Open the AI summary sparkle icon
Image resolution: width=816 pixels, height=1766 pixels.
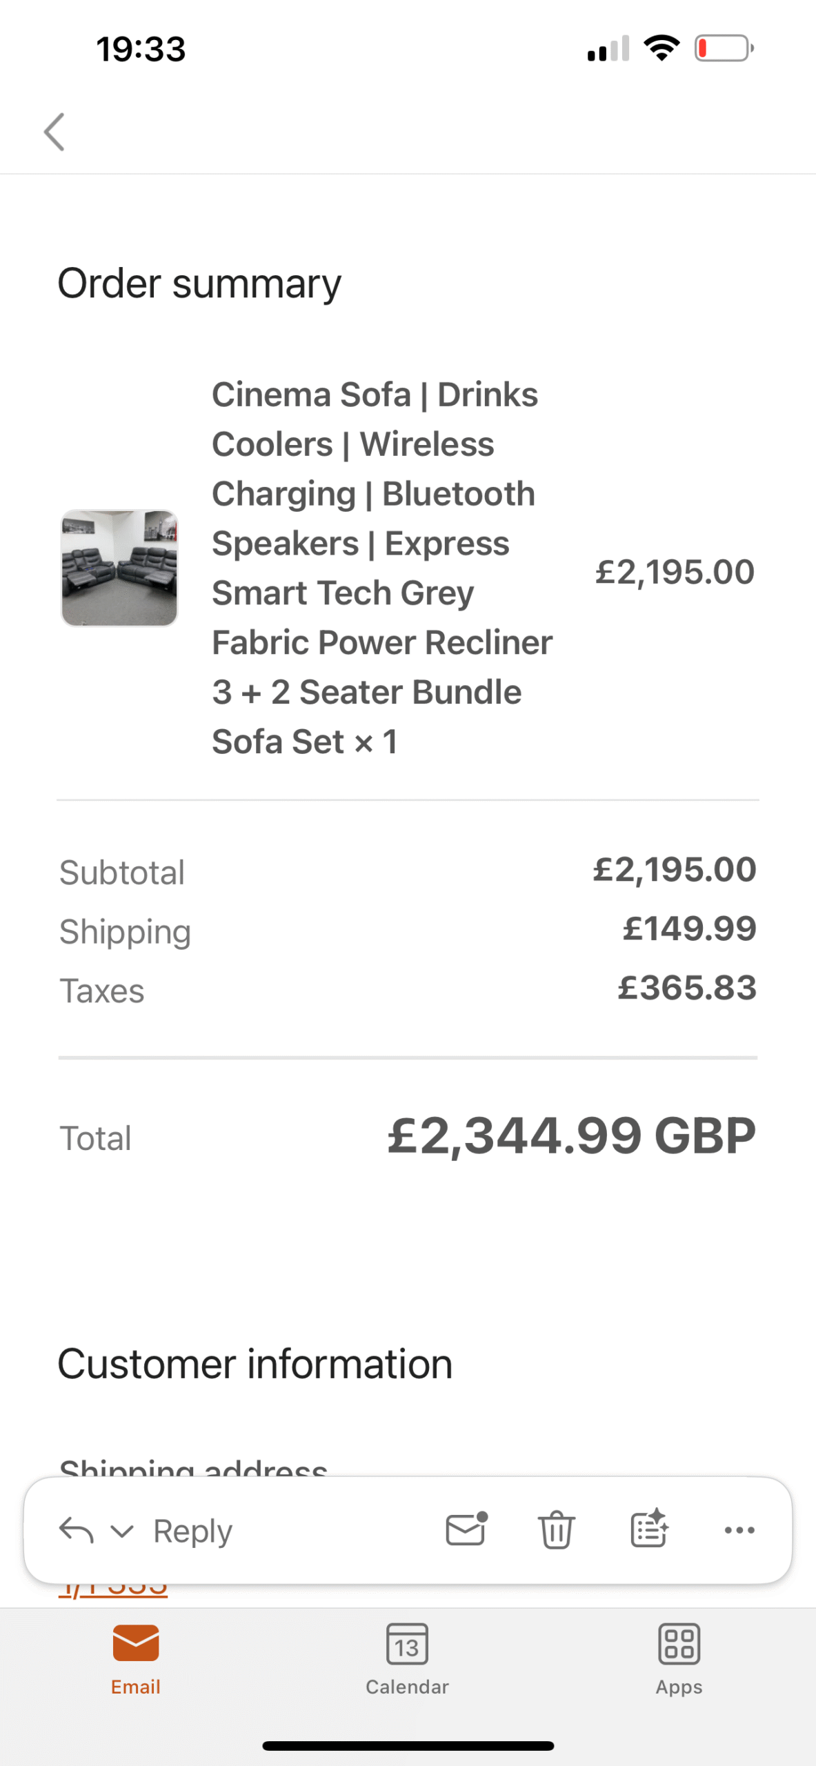coord(648,1529)
